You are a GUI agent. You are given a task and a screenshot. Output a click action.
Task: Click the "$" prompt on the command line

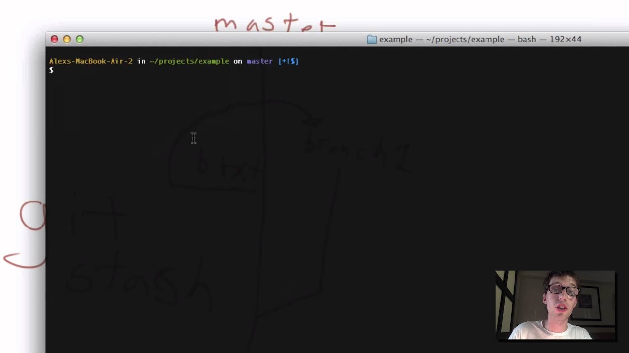(51, 70)
